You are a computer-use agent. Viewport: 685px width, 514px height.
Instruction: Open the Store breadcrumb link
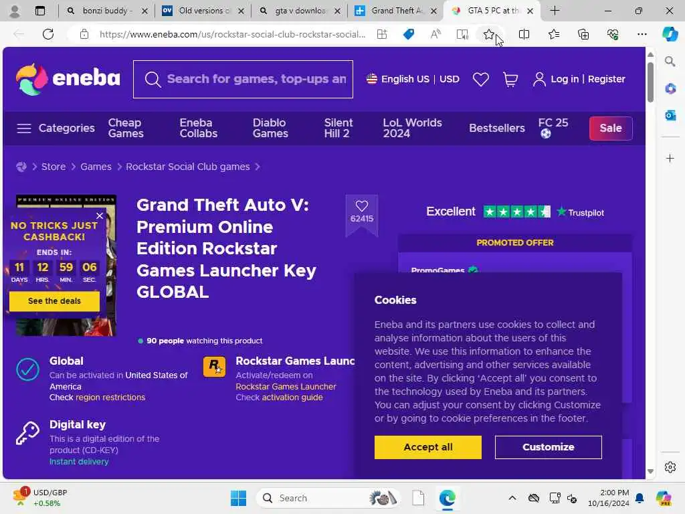(54, 167)
